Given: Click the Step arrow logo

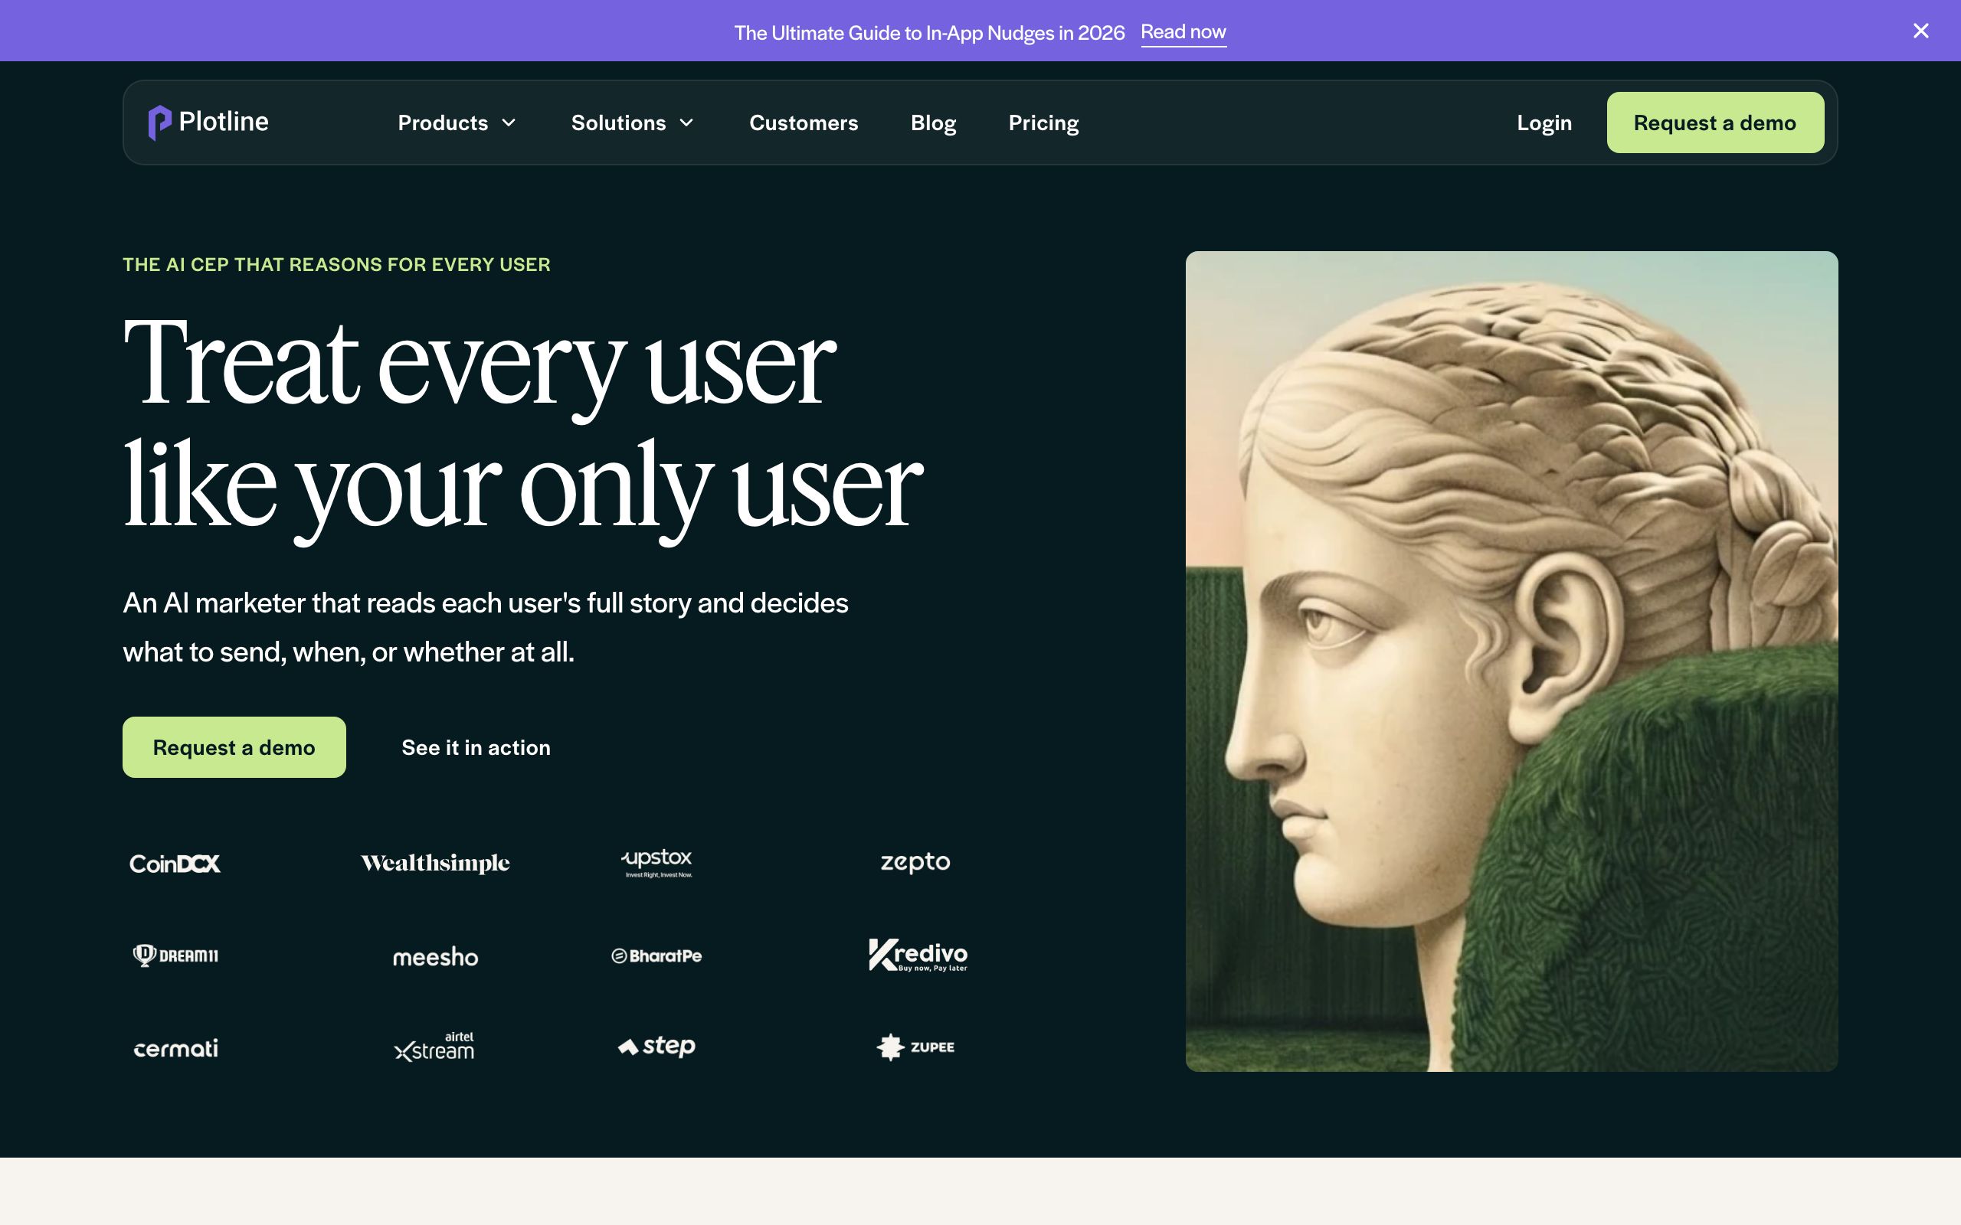Looking at the screenshot, I should coord(628,1047).
